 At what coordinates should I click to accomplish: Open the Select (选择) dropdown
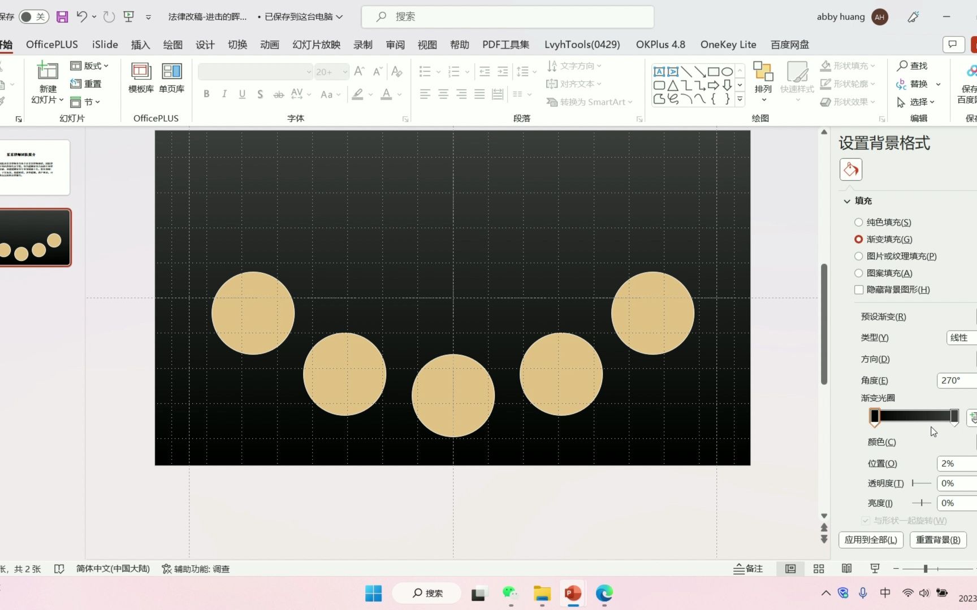[x=917, y=102]
